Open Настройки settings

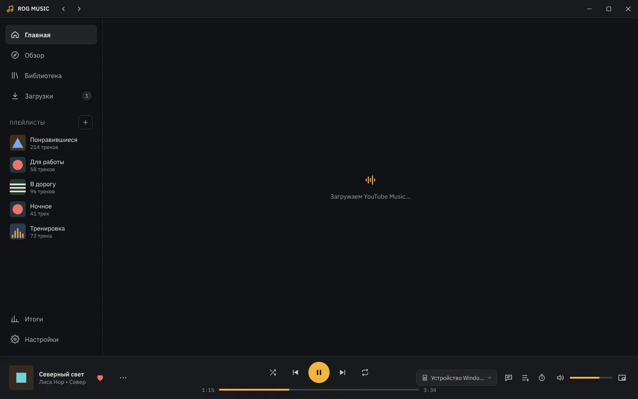(x=51, y=339)
